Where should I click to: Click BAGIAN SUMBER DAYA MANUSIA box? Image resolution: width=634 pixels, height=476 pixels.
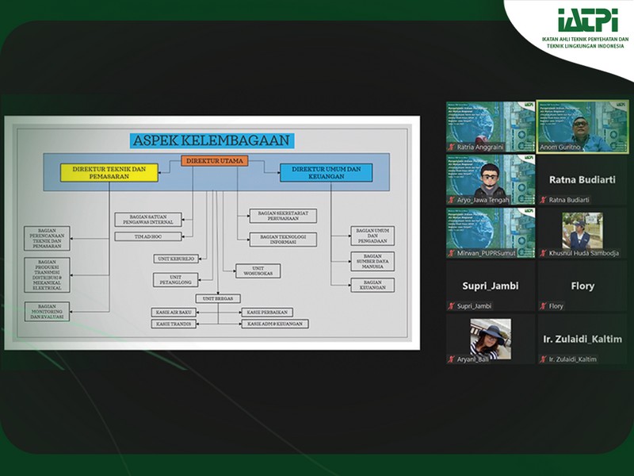(372, 262)
